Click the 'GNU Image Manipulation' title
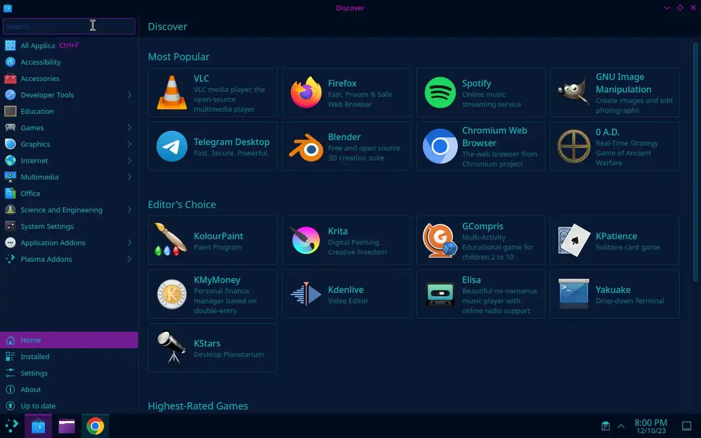 click(x=624, y=83)
